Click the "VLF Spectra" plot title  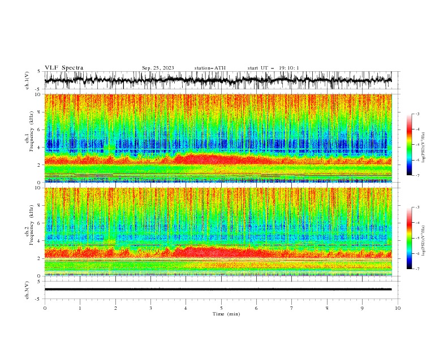click(64, 68)
